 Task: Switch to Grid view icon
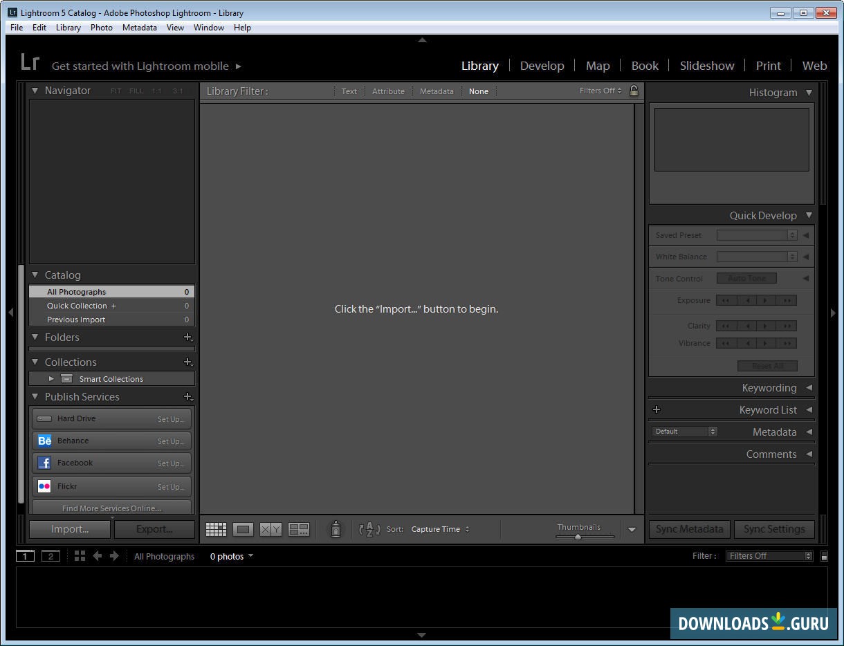click(216, 530)
